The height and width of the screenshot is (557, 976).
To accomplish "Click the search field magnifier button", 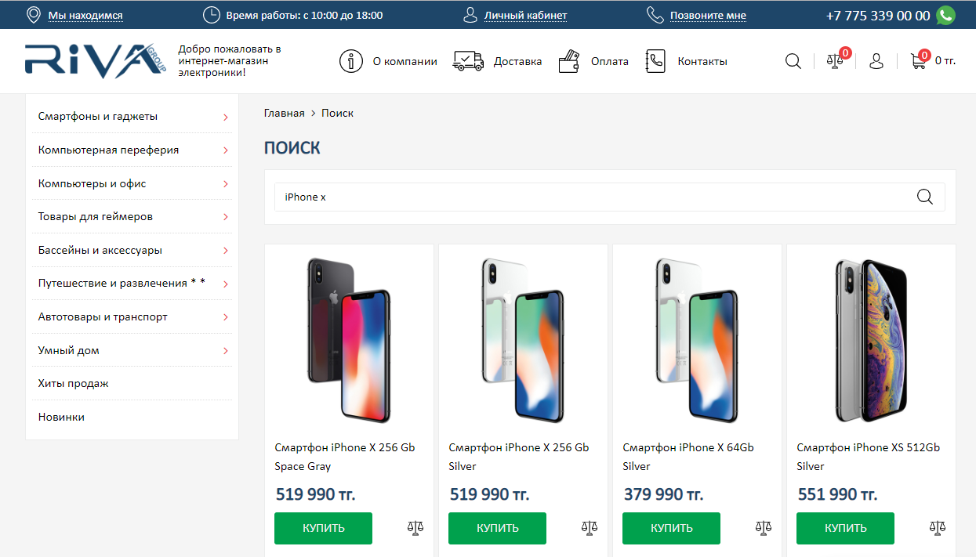I will click(925, 197).
